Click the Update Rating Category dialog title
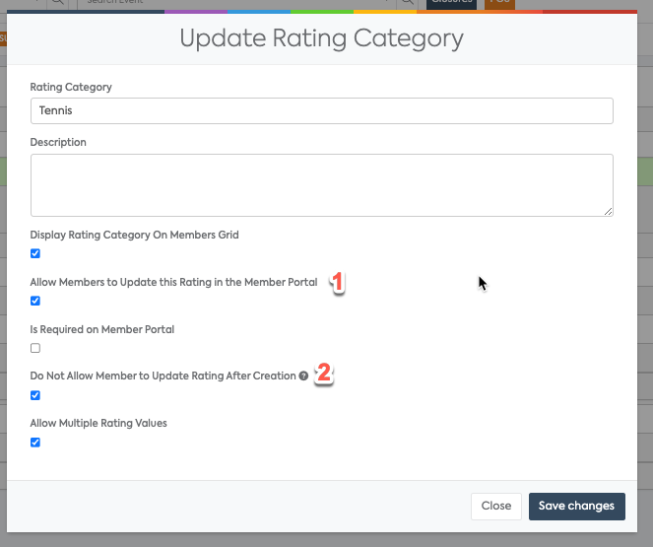Screen dimensions: 653x547 [x=321, y=39]
